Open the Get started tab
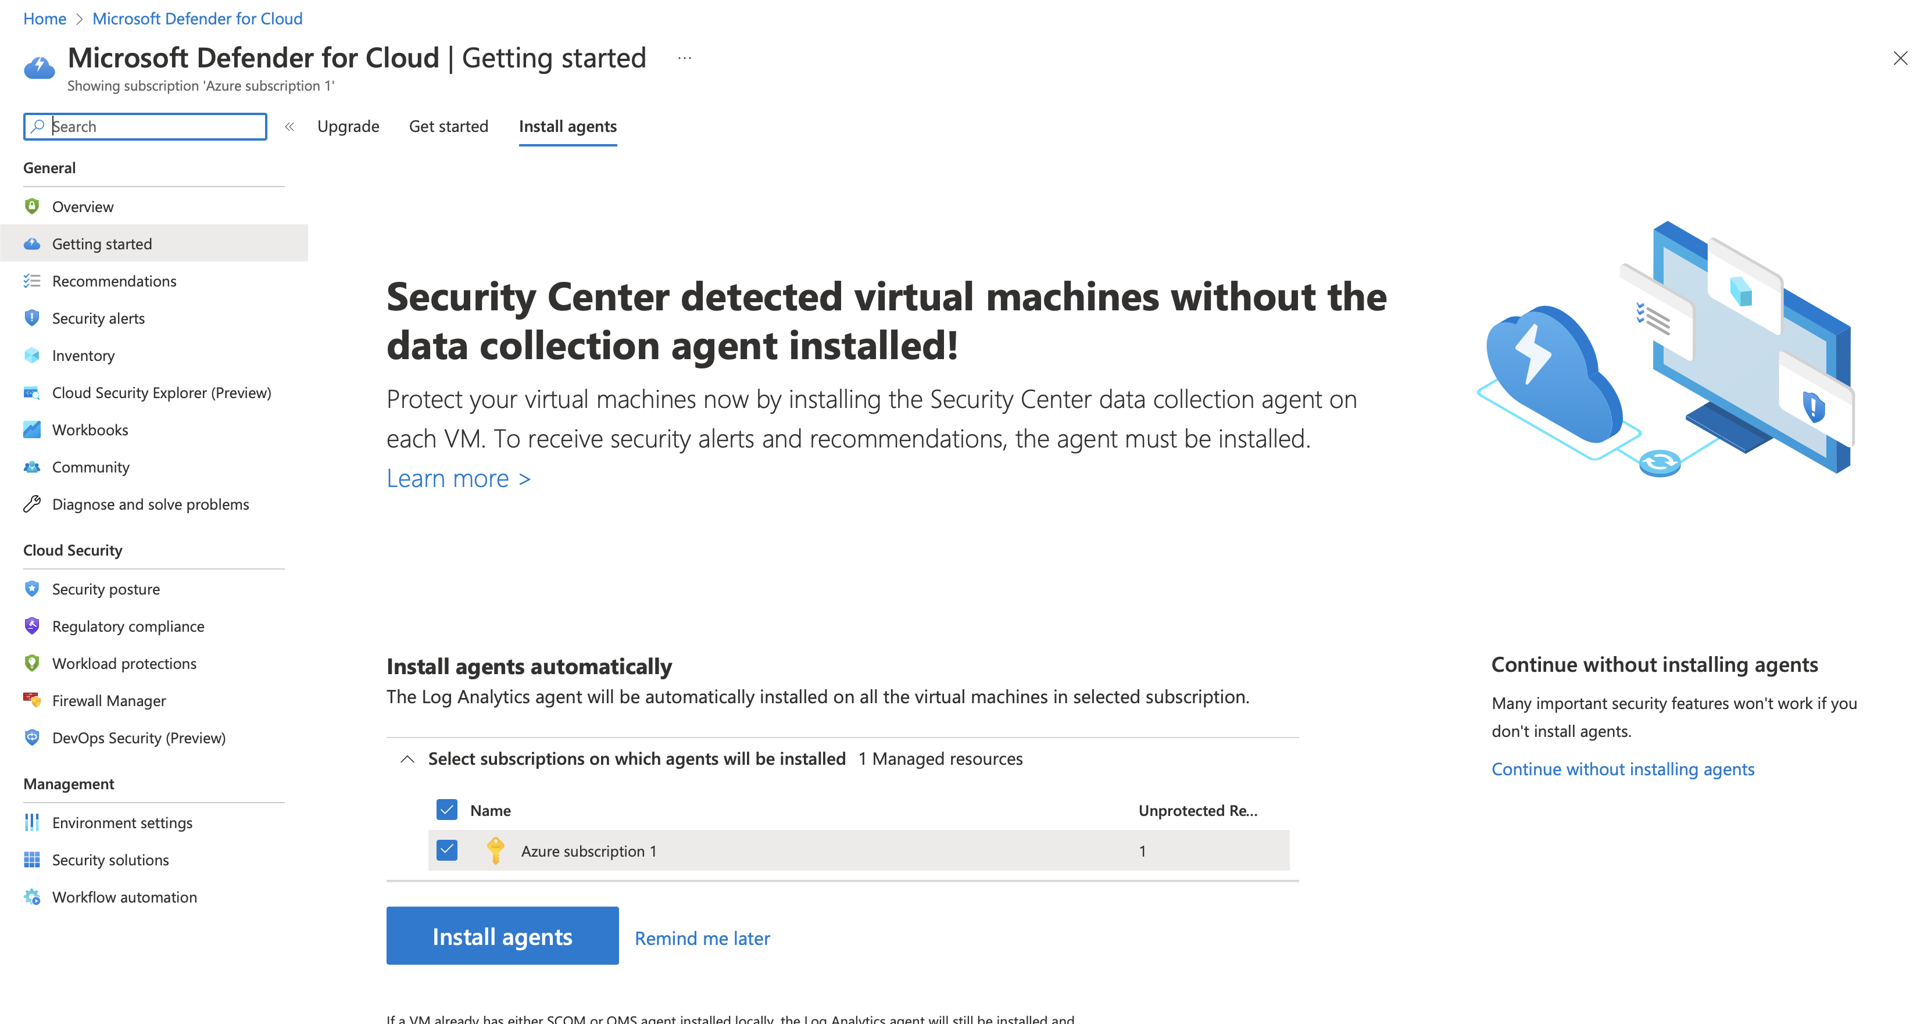The width and height of the screenshot is (1924, 1024). click(x=448, y=126)
